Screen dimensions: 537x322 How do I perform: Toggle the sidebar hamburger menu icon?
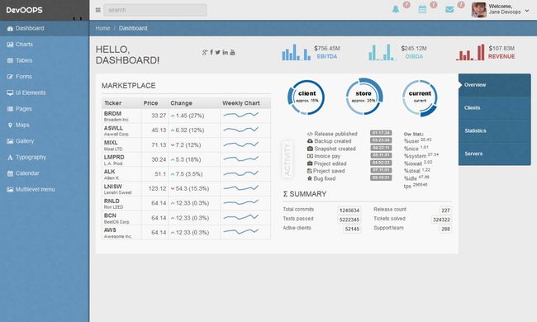point(98,10)
